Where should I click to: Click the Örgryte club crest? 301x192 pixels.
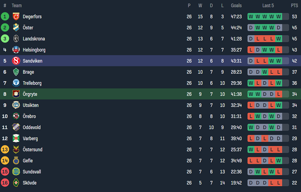point(16,94)
